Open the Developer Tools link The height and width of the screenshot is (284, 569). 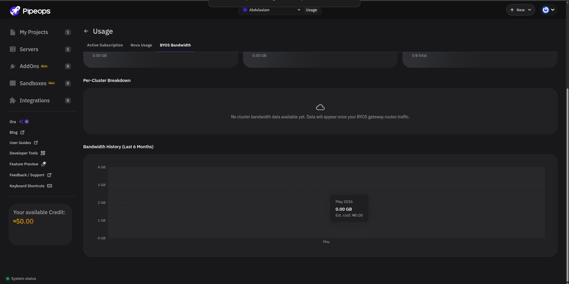tap(27, 153)
